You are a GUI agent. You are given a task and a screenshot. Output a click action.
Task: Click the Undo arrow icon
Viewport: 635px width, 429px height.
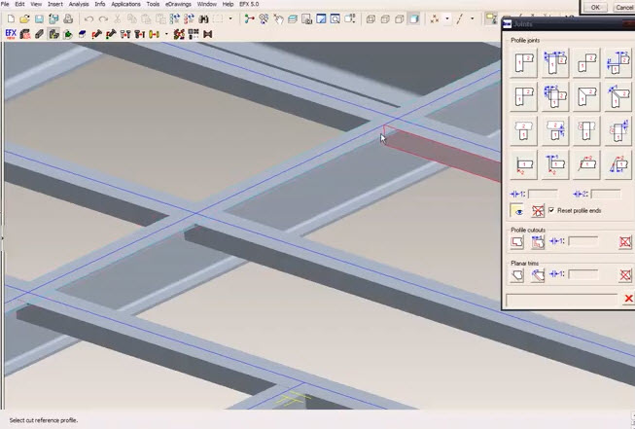[x=89, y=19]
